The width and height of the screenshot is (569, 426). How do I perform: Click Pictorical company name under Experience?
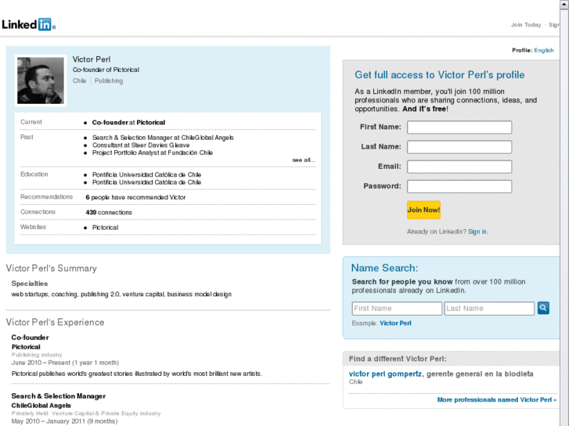(x=26, y=347)
